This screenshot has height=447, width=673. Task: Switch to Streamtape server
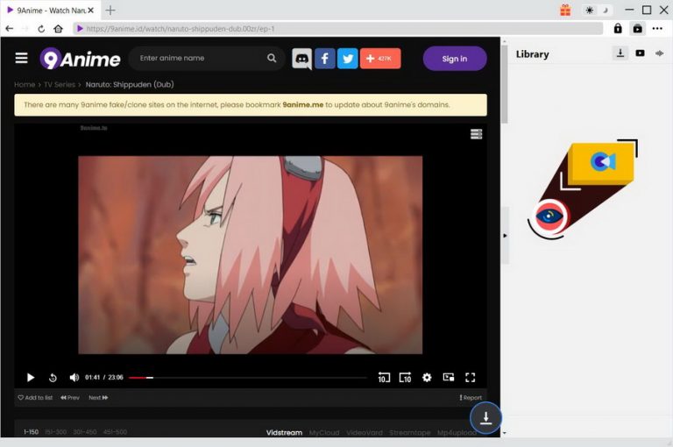(x=410, y=432)
